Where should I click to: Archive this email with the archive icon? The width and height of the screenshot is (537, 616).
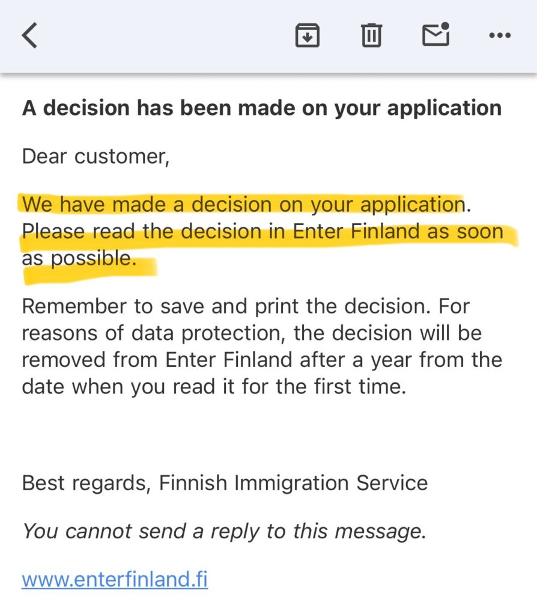click(x=307, y=35)
